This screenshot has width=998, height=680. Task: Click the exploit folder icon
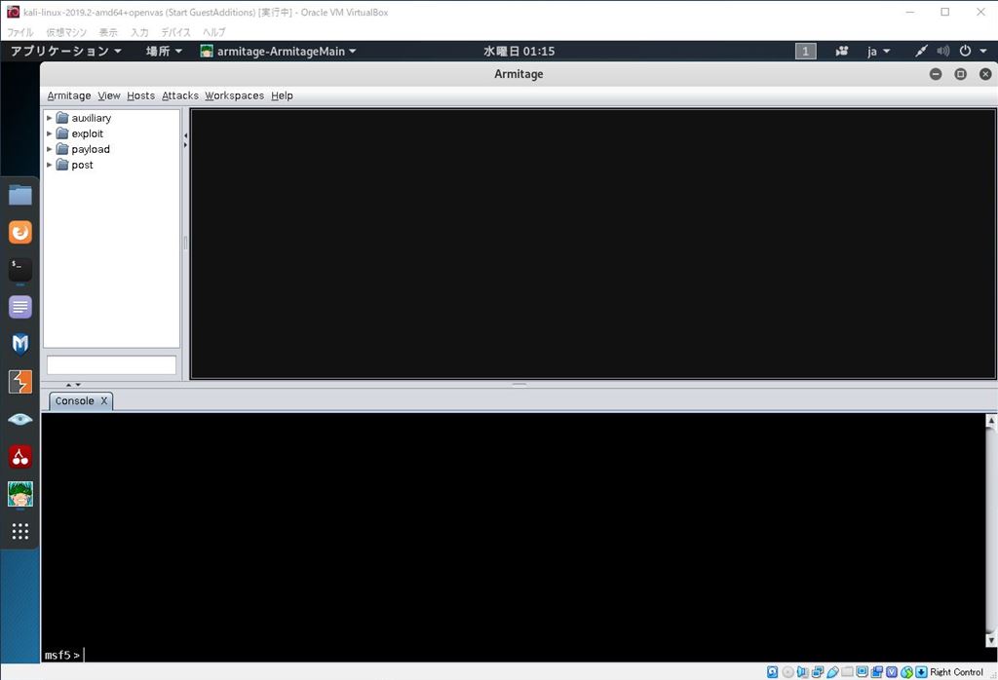[x=62, y=133]
